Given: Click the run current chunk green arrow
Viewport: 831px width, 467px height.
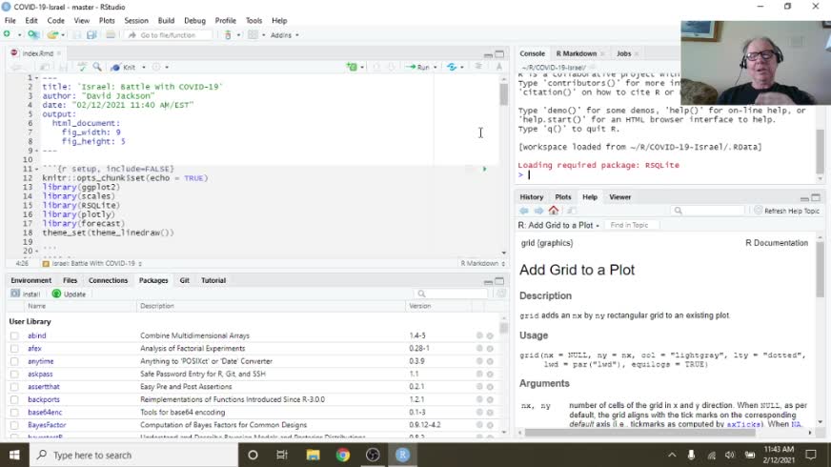Looking at the screenshot, I should 484,169.
